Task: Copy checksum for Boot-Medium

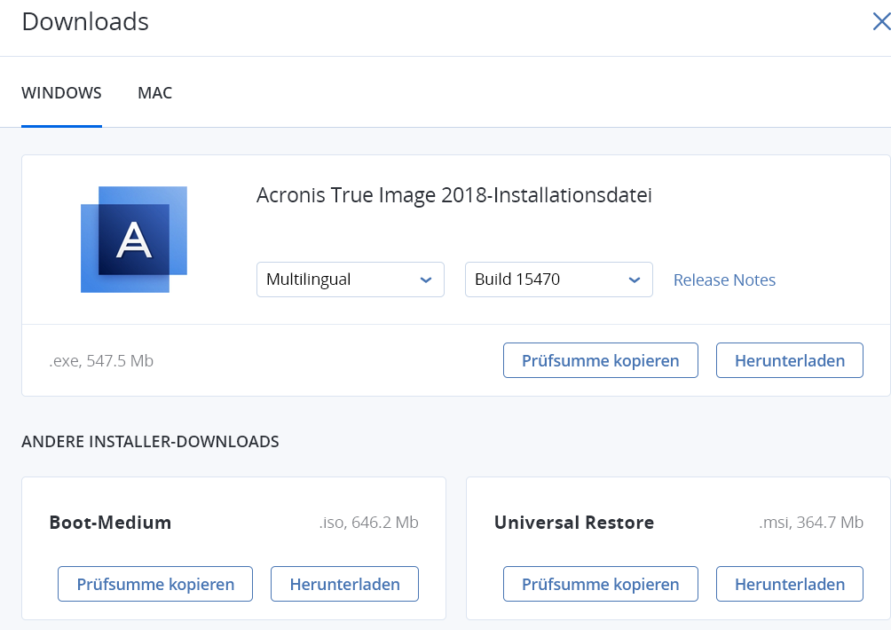Action: [155, 584]
